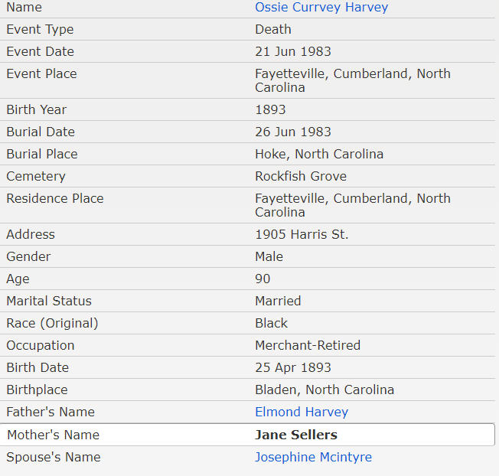Screen dimensions: 499x476
Task: Click the Mother's Name row label
Action: (53, 435)
